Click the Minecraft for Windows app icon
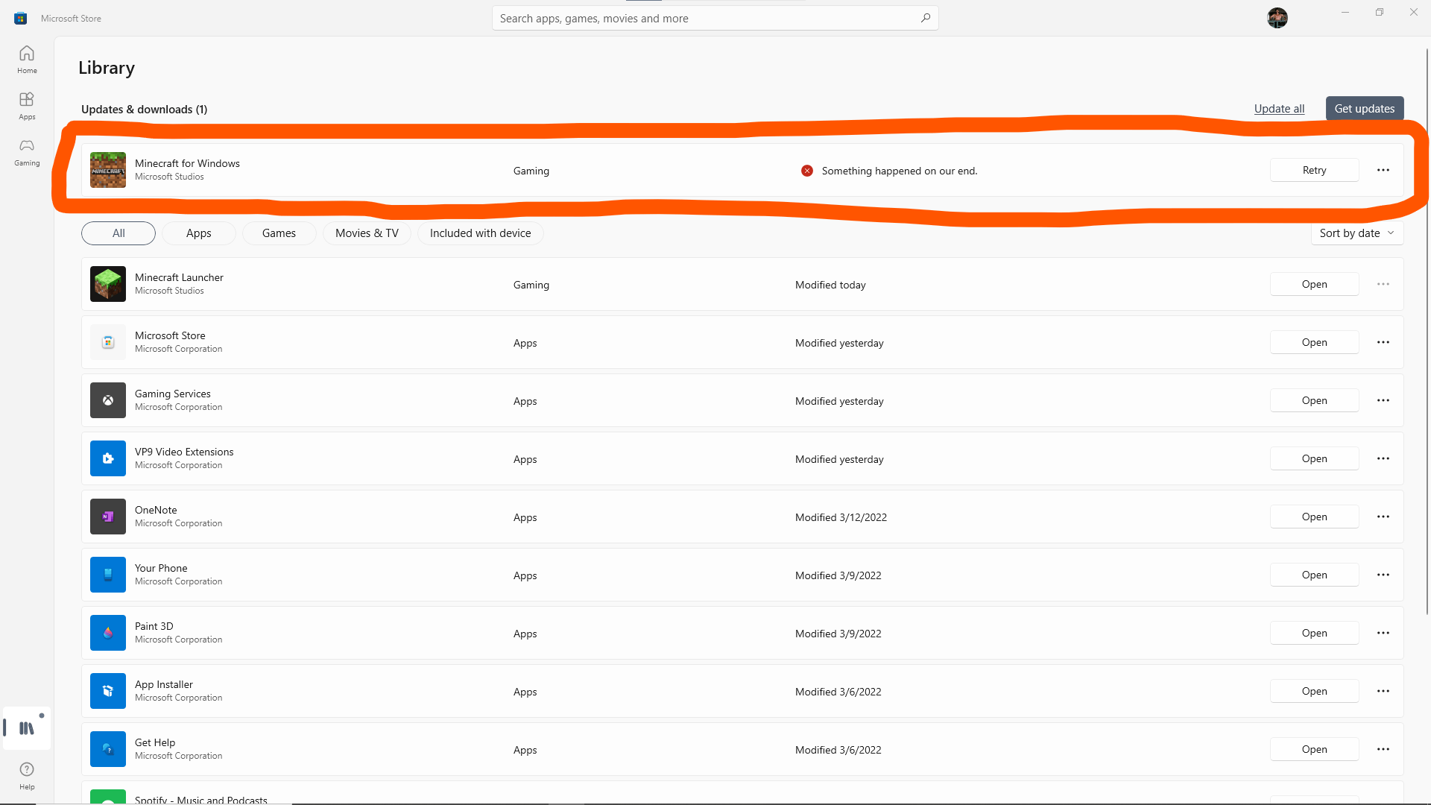 click(108, 170)
